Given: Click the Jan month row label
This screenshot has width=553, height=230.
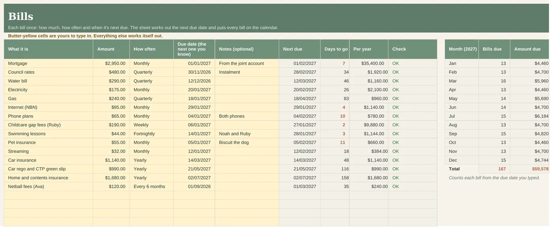Looking at the screenshot, I should pos(461,63).
